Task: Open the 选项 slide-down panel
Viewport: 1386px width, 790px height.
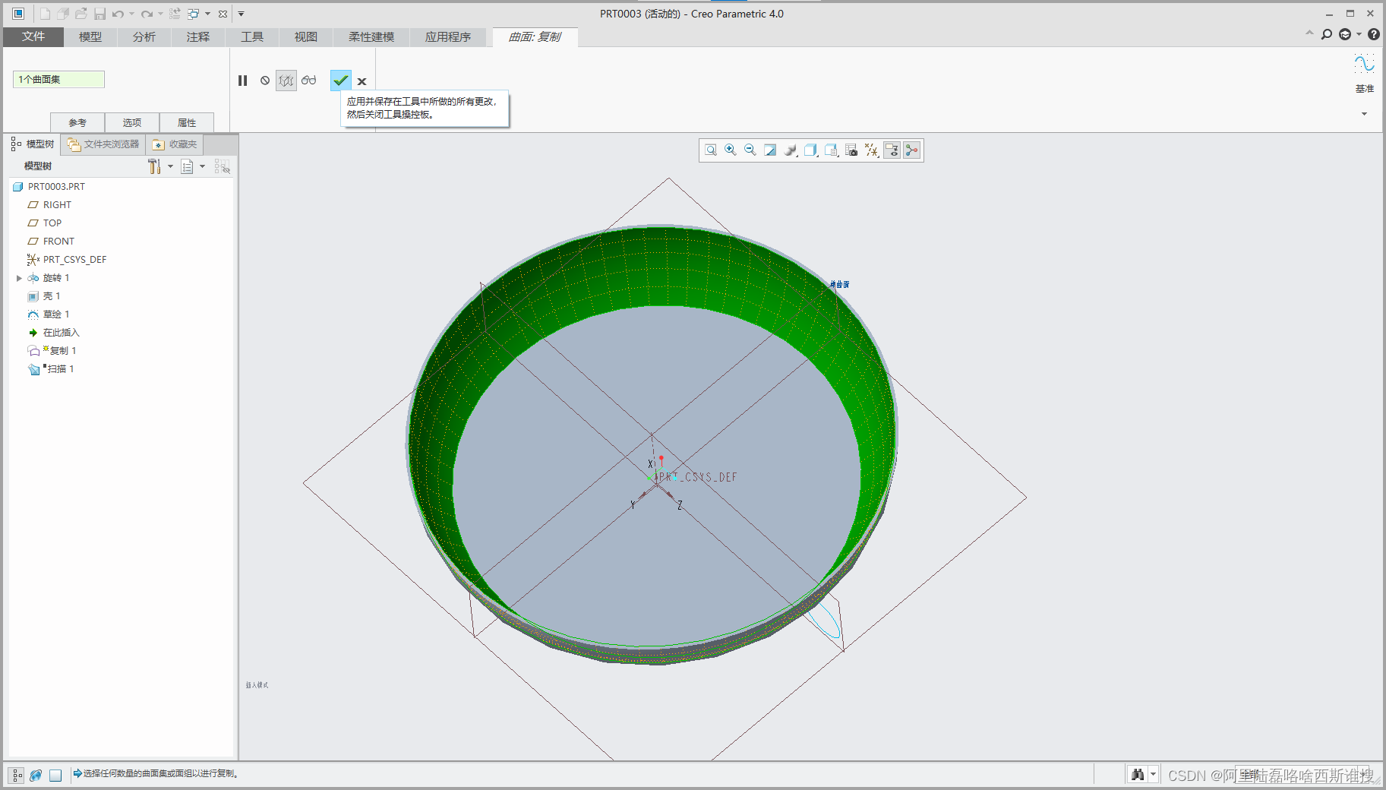Action: pos(132,122)
